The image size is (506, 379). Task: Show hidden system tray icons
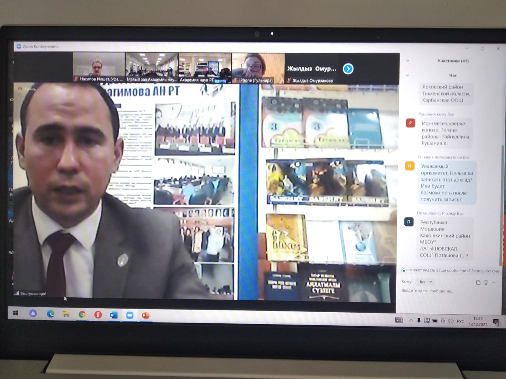point(411,321)
